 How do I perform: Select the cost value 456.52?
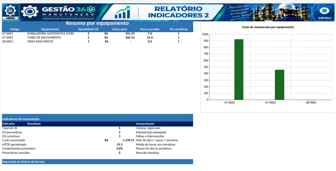(130, 38)
